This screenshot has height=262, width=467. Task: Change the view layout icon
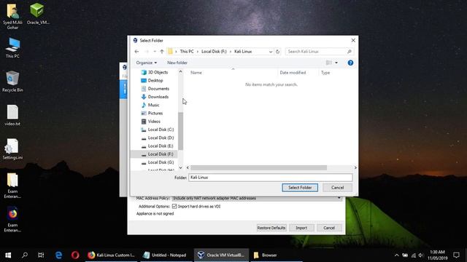click(x=329, y=63)
